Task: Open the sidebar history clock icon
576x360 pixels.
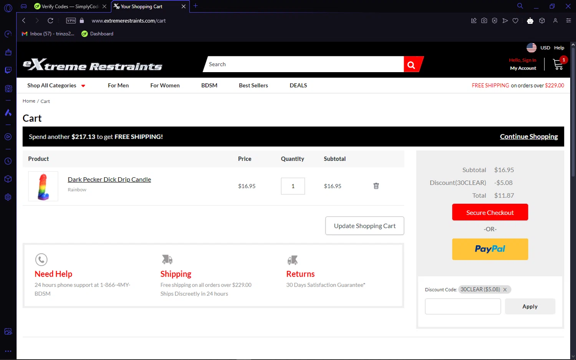Action: (8, 161)
